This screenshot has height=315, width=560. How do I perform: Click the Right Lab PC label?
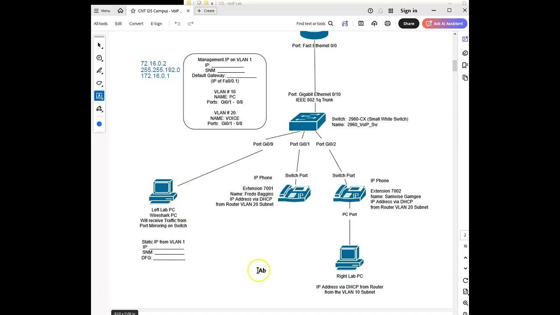click(x=350, y=276)
